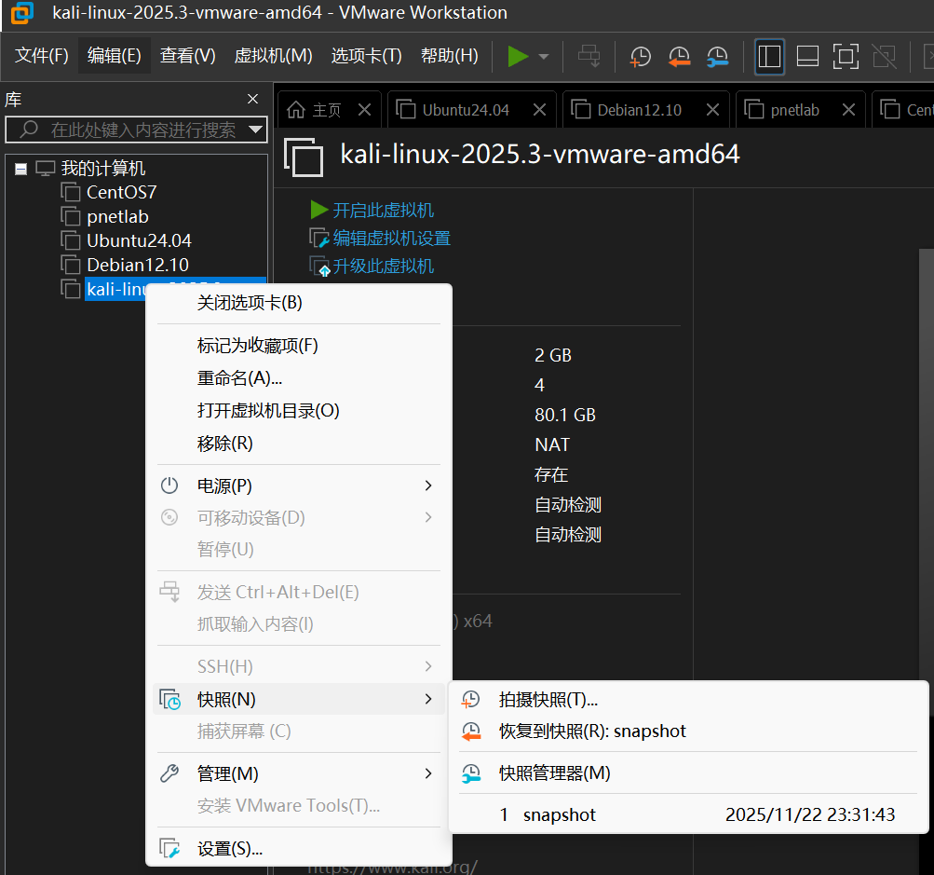This screenshot has width=934, height=875.
Task: Expand the 管理(M) submenu arrow
Action: pos(426,773)
